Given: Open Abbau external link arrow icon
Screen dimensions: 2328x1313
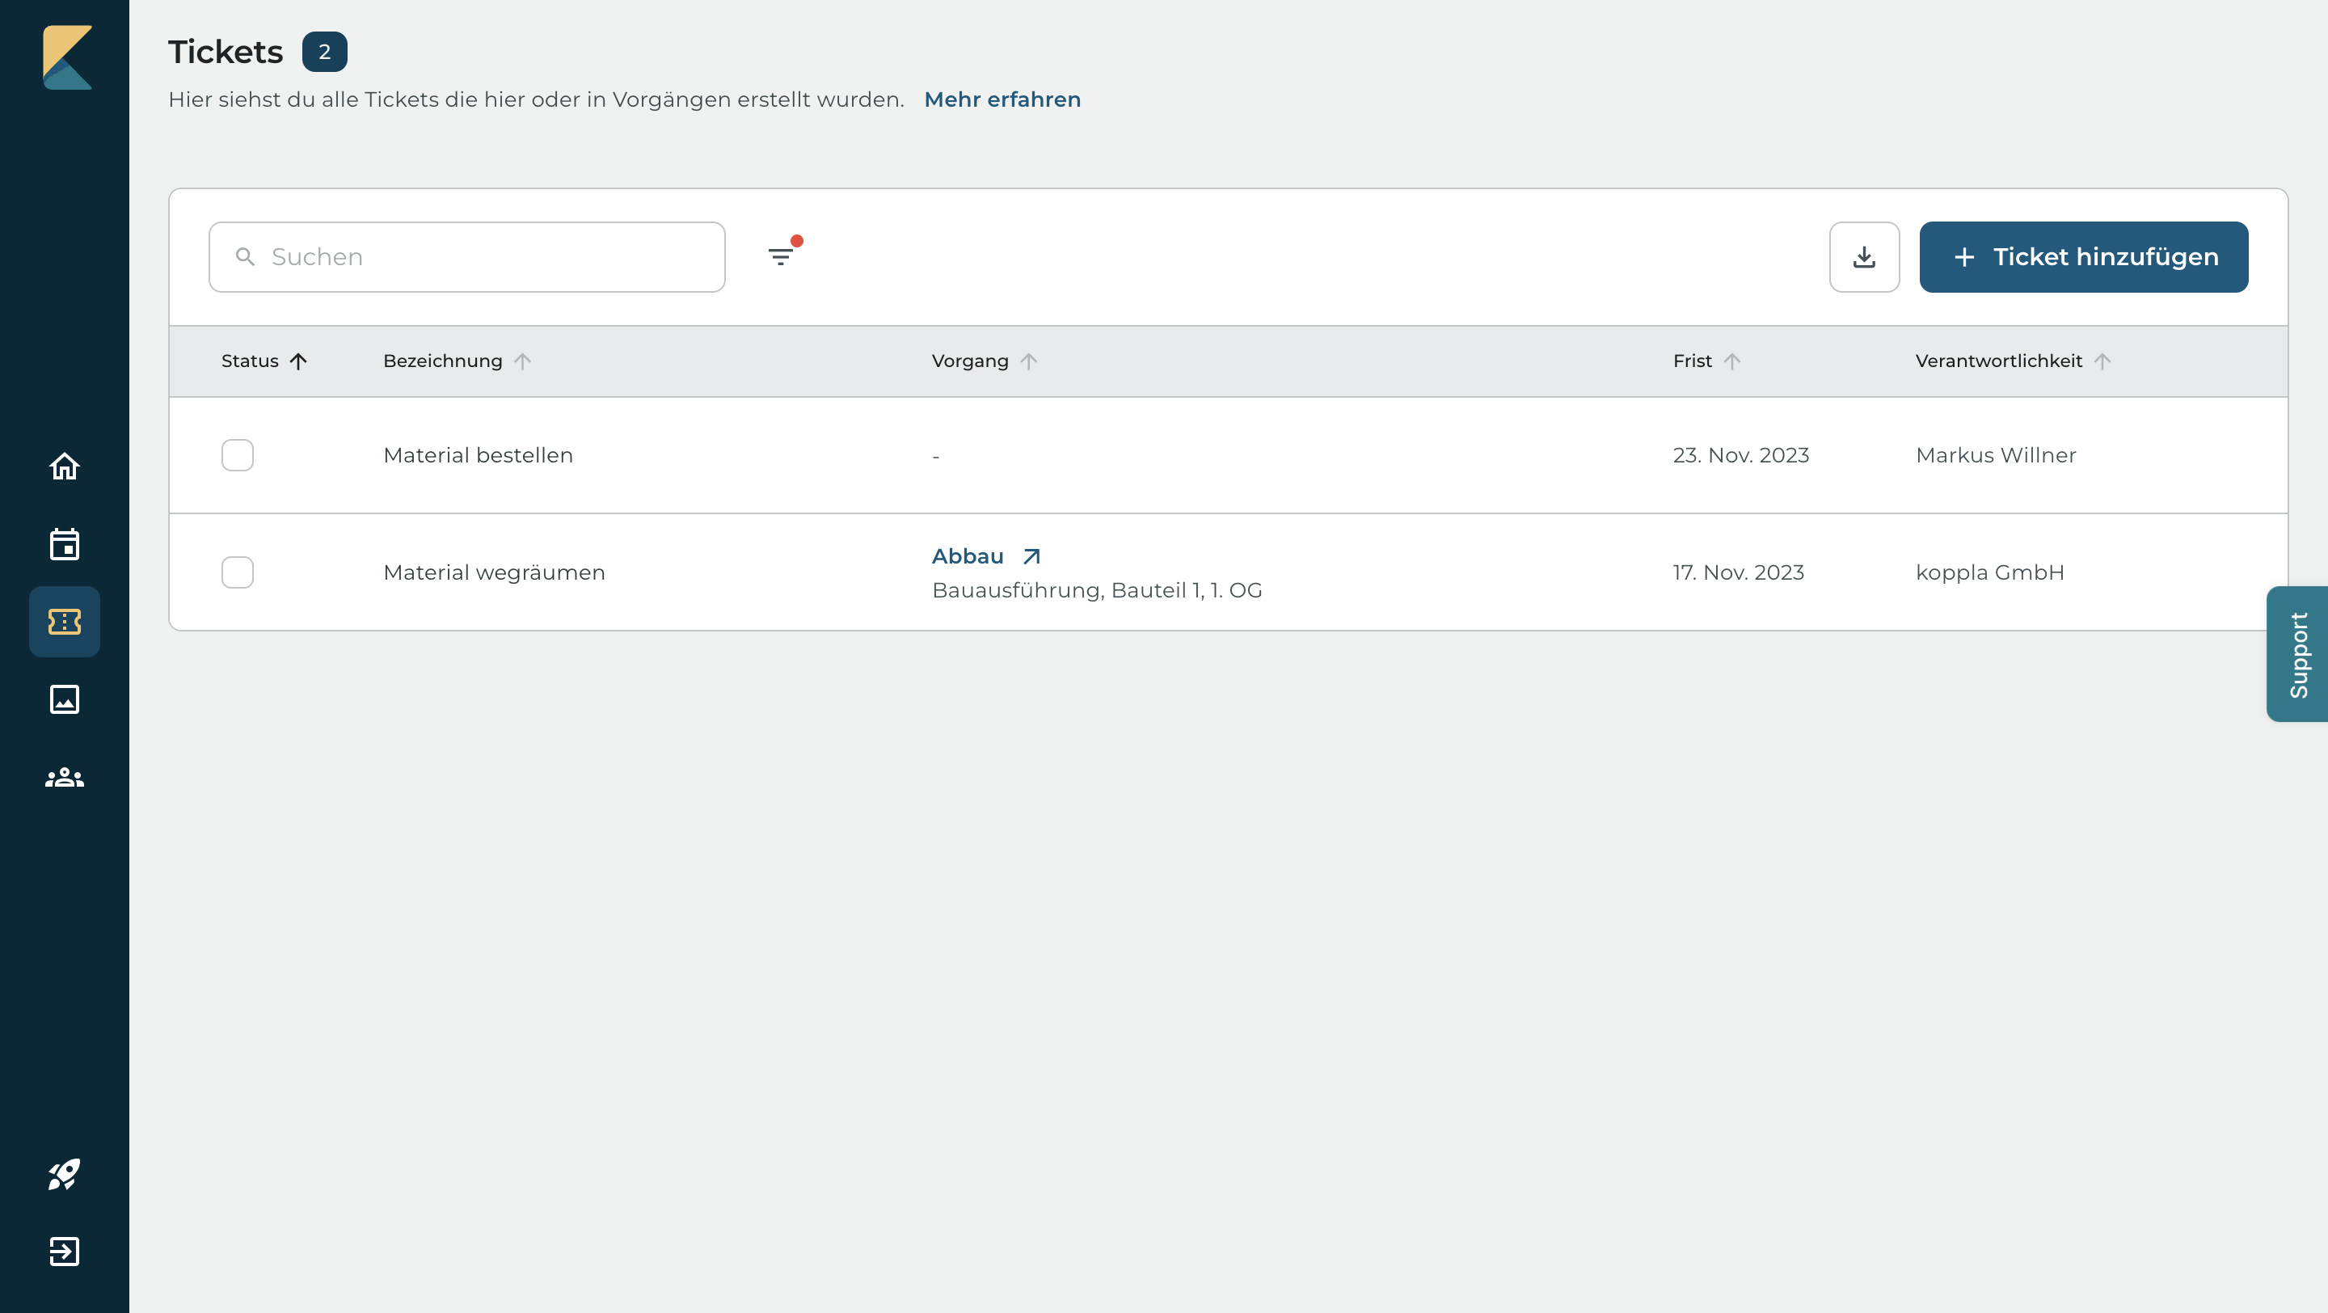Looking at the screenshot, I should click(1032, 556).
